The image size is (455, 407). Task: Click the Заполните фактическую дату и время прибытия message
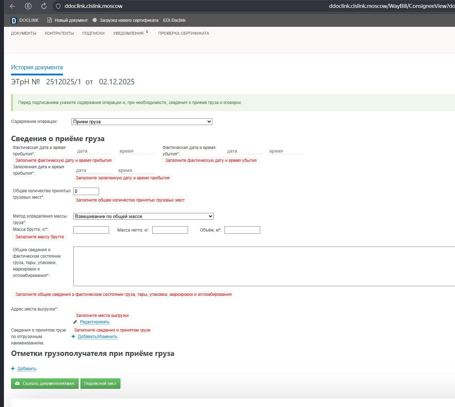click(64, 160)
